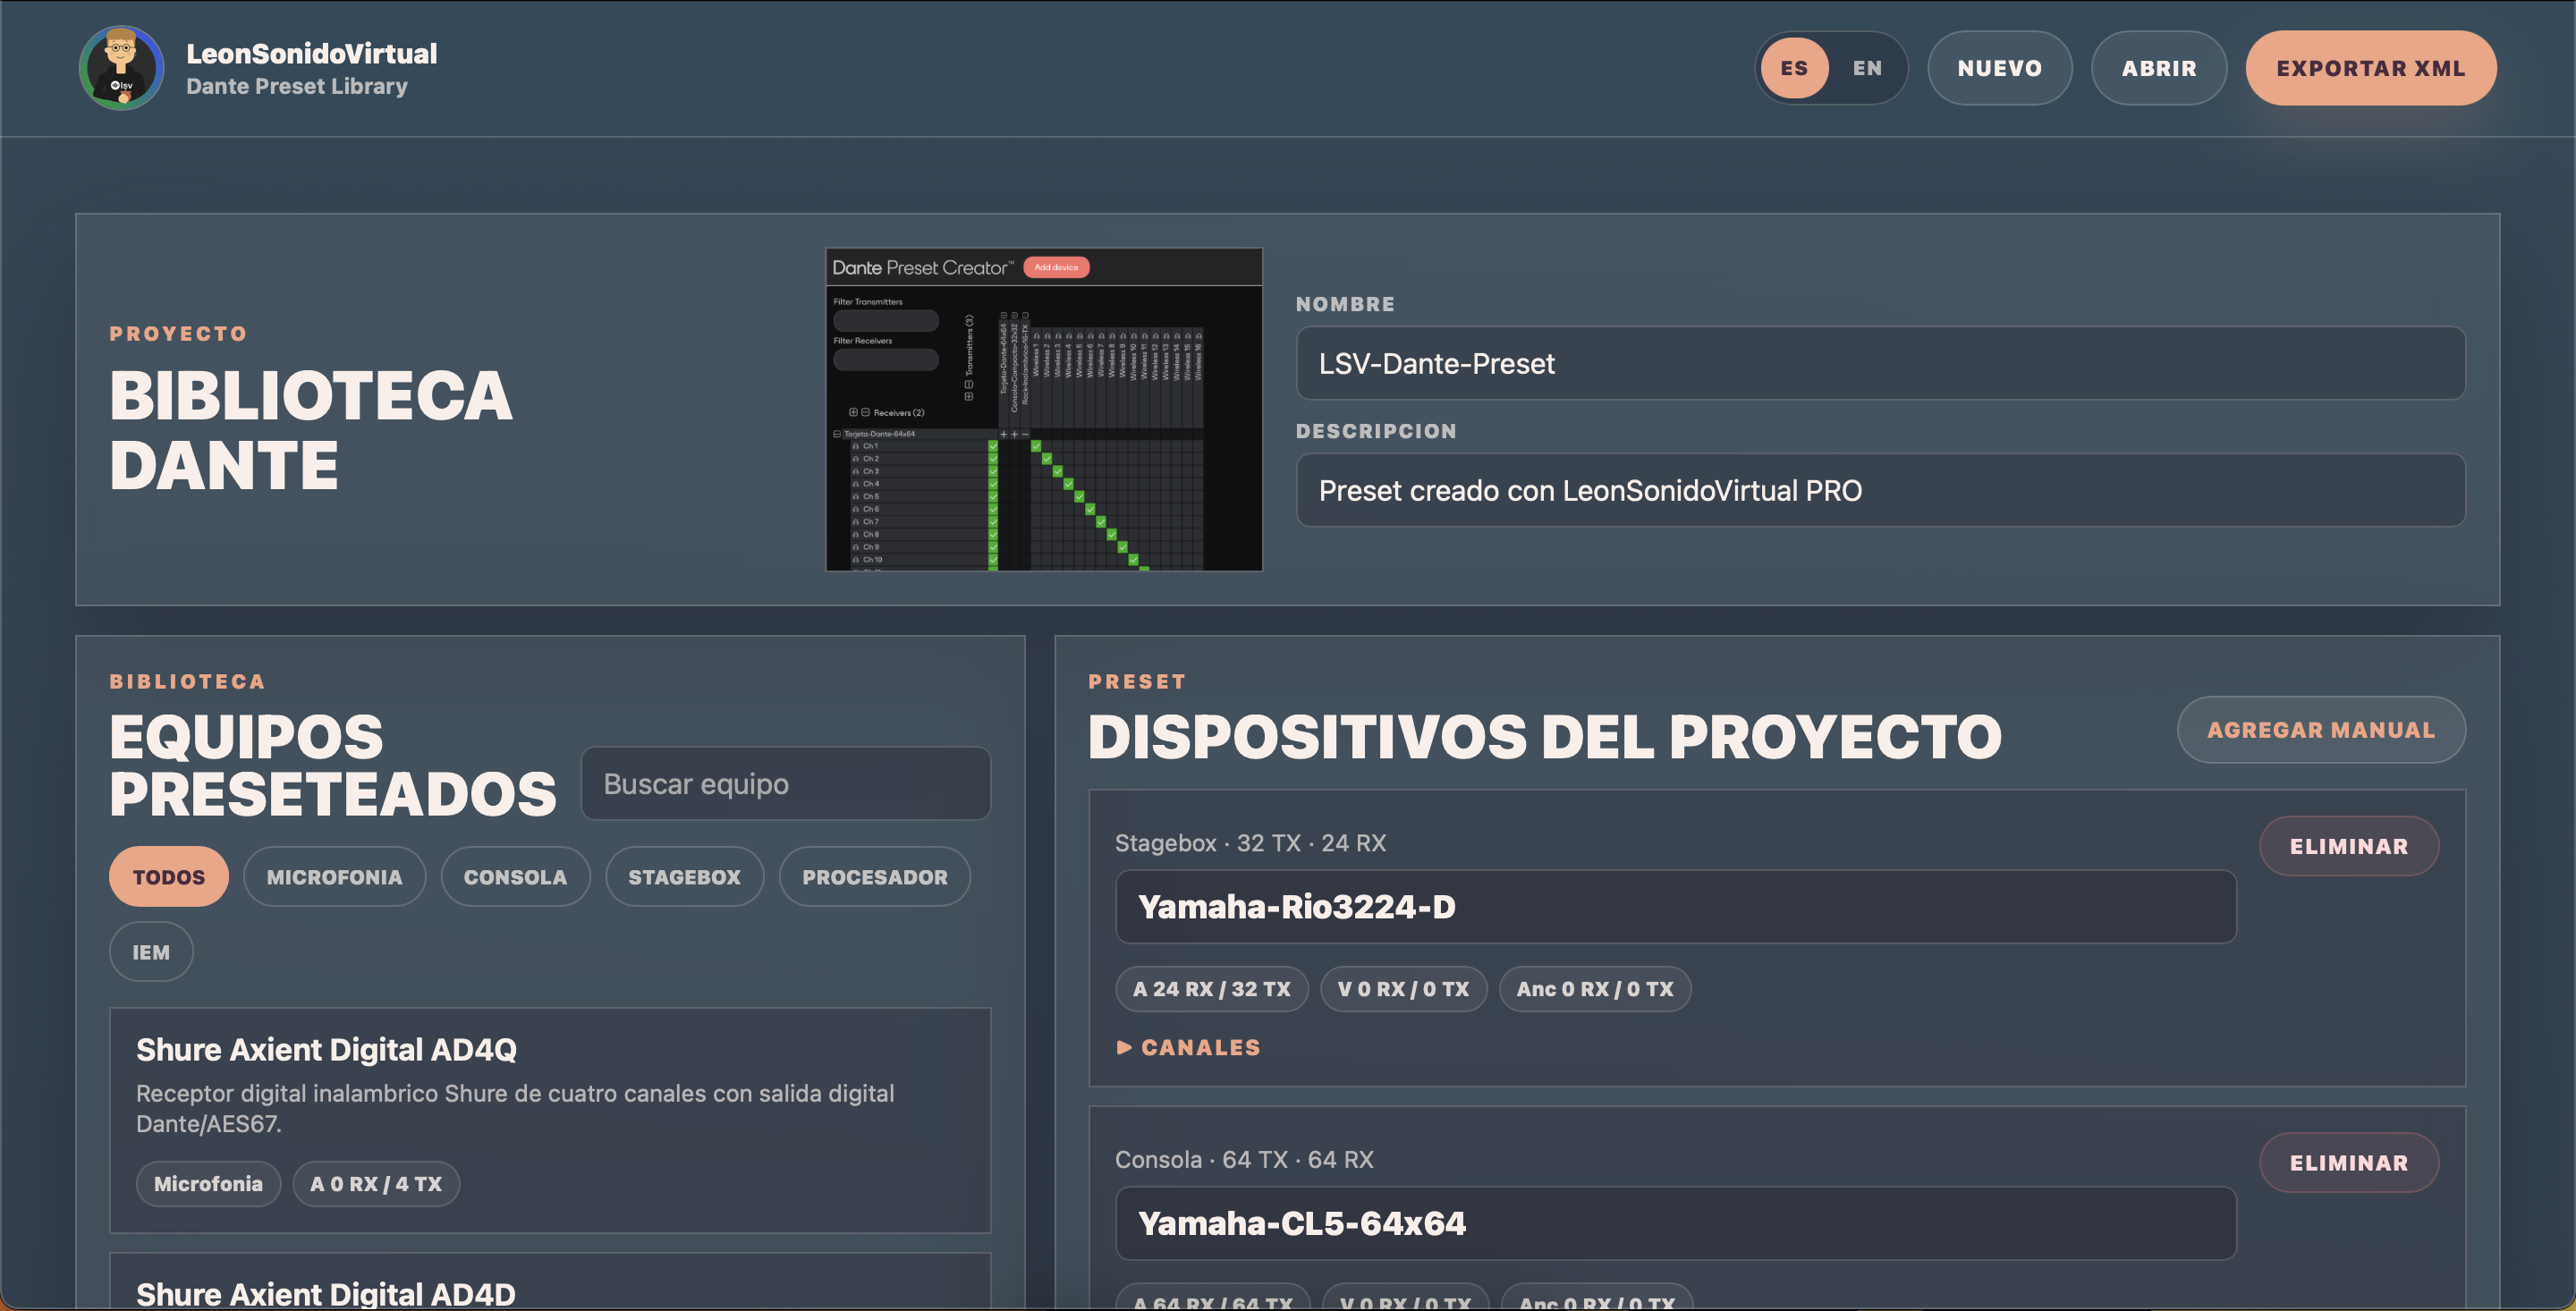This screenshot has width=2576, height=1311.
Task: Click the Consola · 64 TX · 64 RX label
Action: point(1244,1159)
